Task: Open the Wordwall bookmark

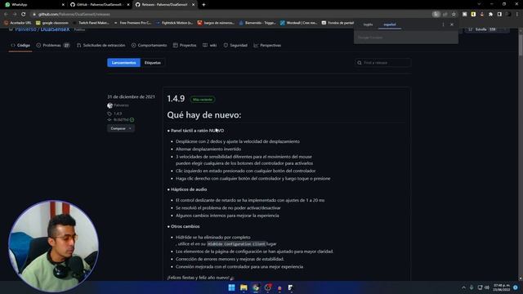Action: click(x=298, y=23)
